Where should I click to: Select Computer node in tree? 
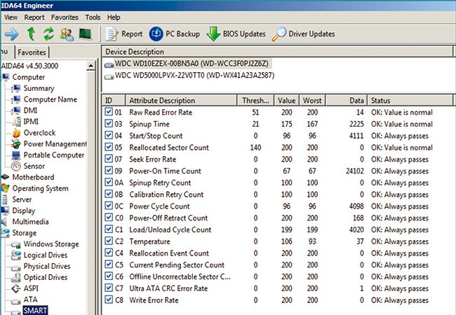(29, 77)
